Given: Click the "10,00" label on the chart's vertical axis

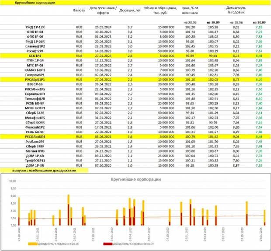Looking at the screenshot, I should click(x=12, y=181).
